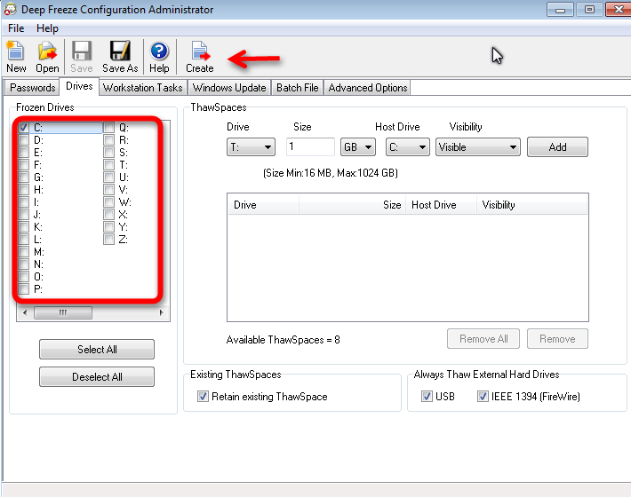
Task: Open the GB size unit dropdown
Action: pyautogui.click(x=358, y=147)
